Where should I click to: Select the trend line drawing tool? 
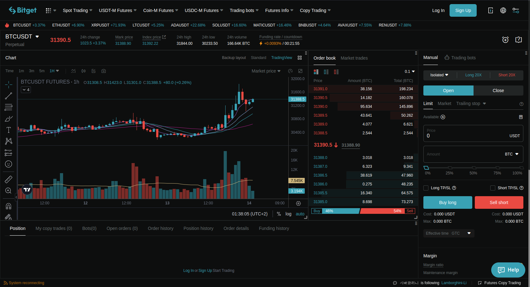tap(9, 96)
